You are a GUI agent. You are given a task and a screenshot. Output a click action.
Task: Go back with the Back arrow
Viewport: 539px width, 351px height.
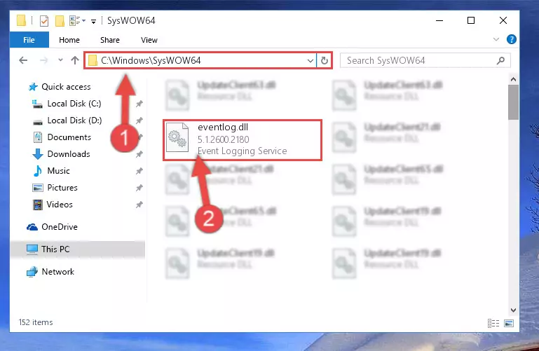(23, 60)
